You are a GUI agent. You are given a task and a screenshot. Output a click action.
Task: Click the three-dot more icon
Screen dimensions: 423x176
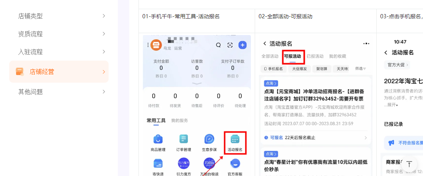[x=366, y=43]
